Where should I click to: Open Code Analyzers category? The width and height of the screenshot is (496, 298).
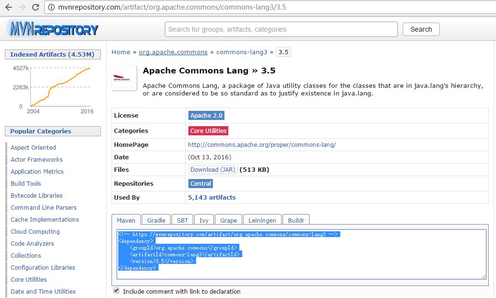32,243
